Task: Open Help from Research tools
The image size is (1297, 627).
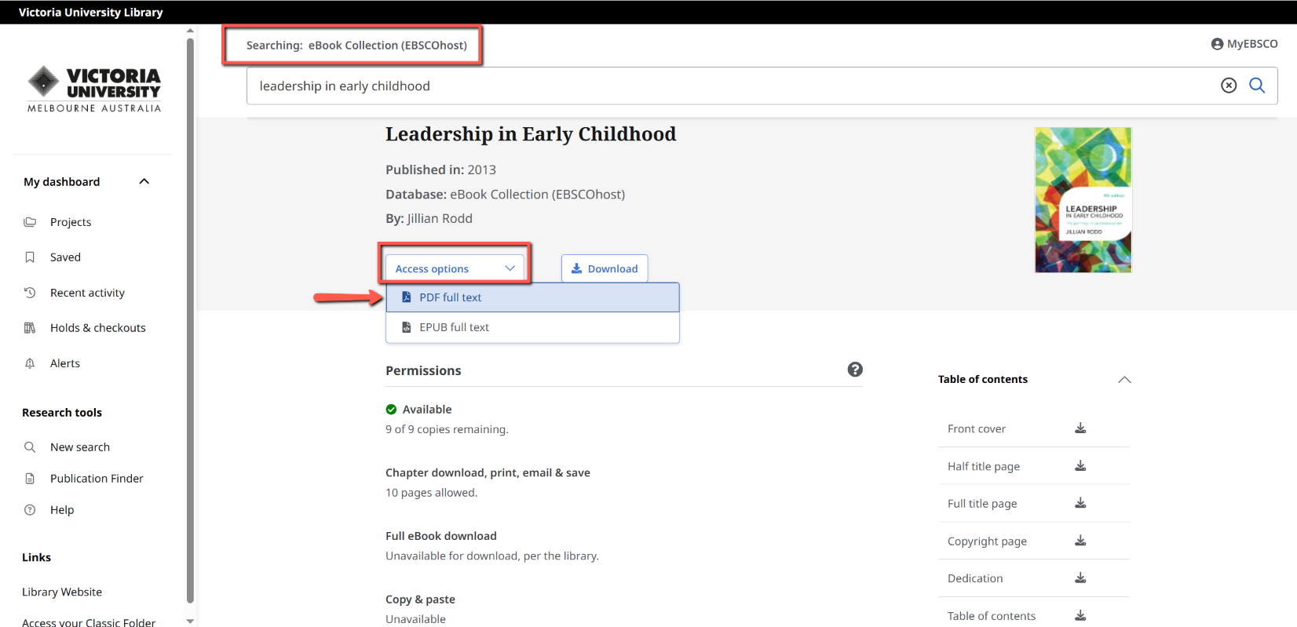Action: pos(62,510)
